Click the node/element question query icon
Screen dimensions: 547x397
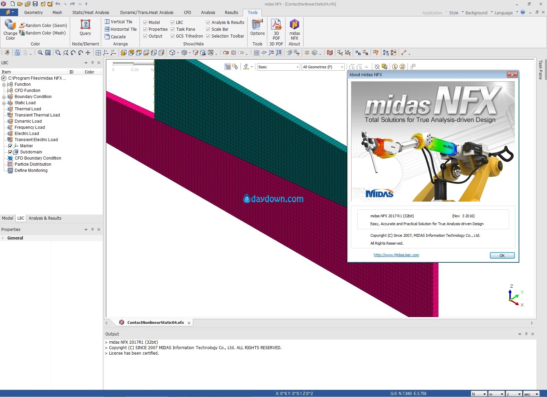coord(376,53)
